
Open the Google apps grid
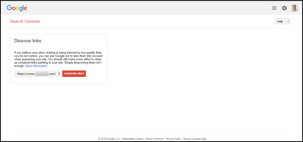(x=274, y=8)
